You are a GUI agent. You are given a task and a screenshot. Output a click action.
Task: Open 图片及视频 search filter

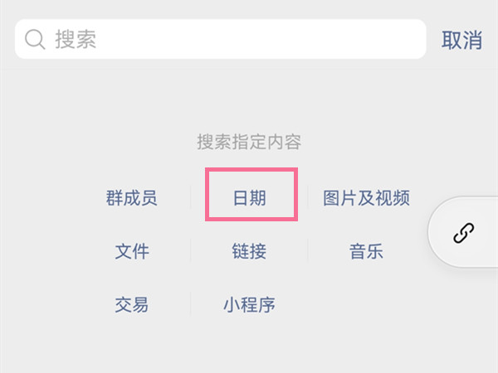click(366, 198)
